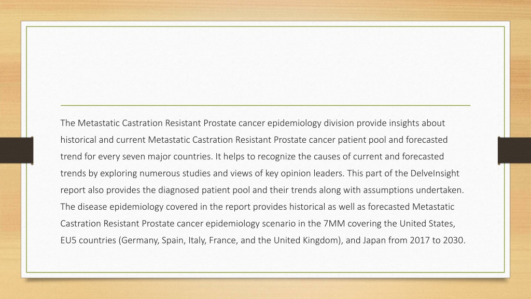The height and width of the screenshot is (299, 531).
Task: Click the term 7MM in the text
Action: 334,223
